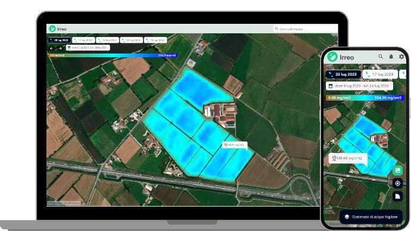411x231 pixels.
Task: Open the phone's dom 9 lug 2023 date range picker
Action: click(359, 86)
